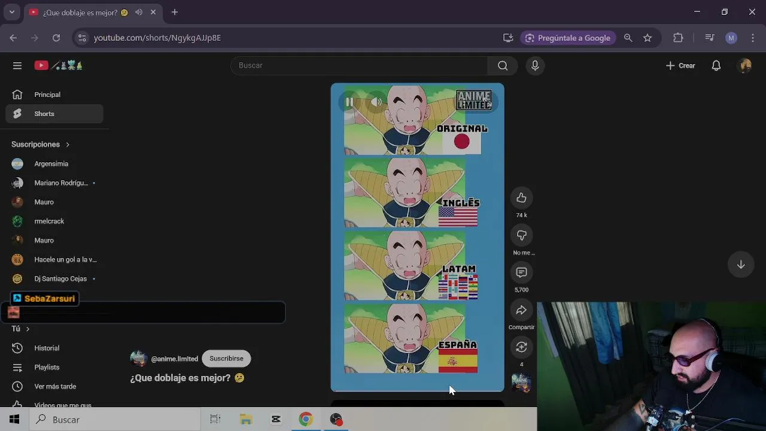Screen dimensions: 766x431
Task: Open the @anime.limited channel link
Action: (175, 359)
